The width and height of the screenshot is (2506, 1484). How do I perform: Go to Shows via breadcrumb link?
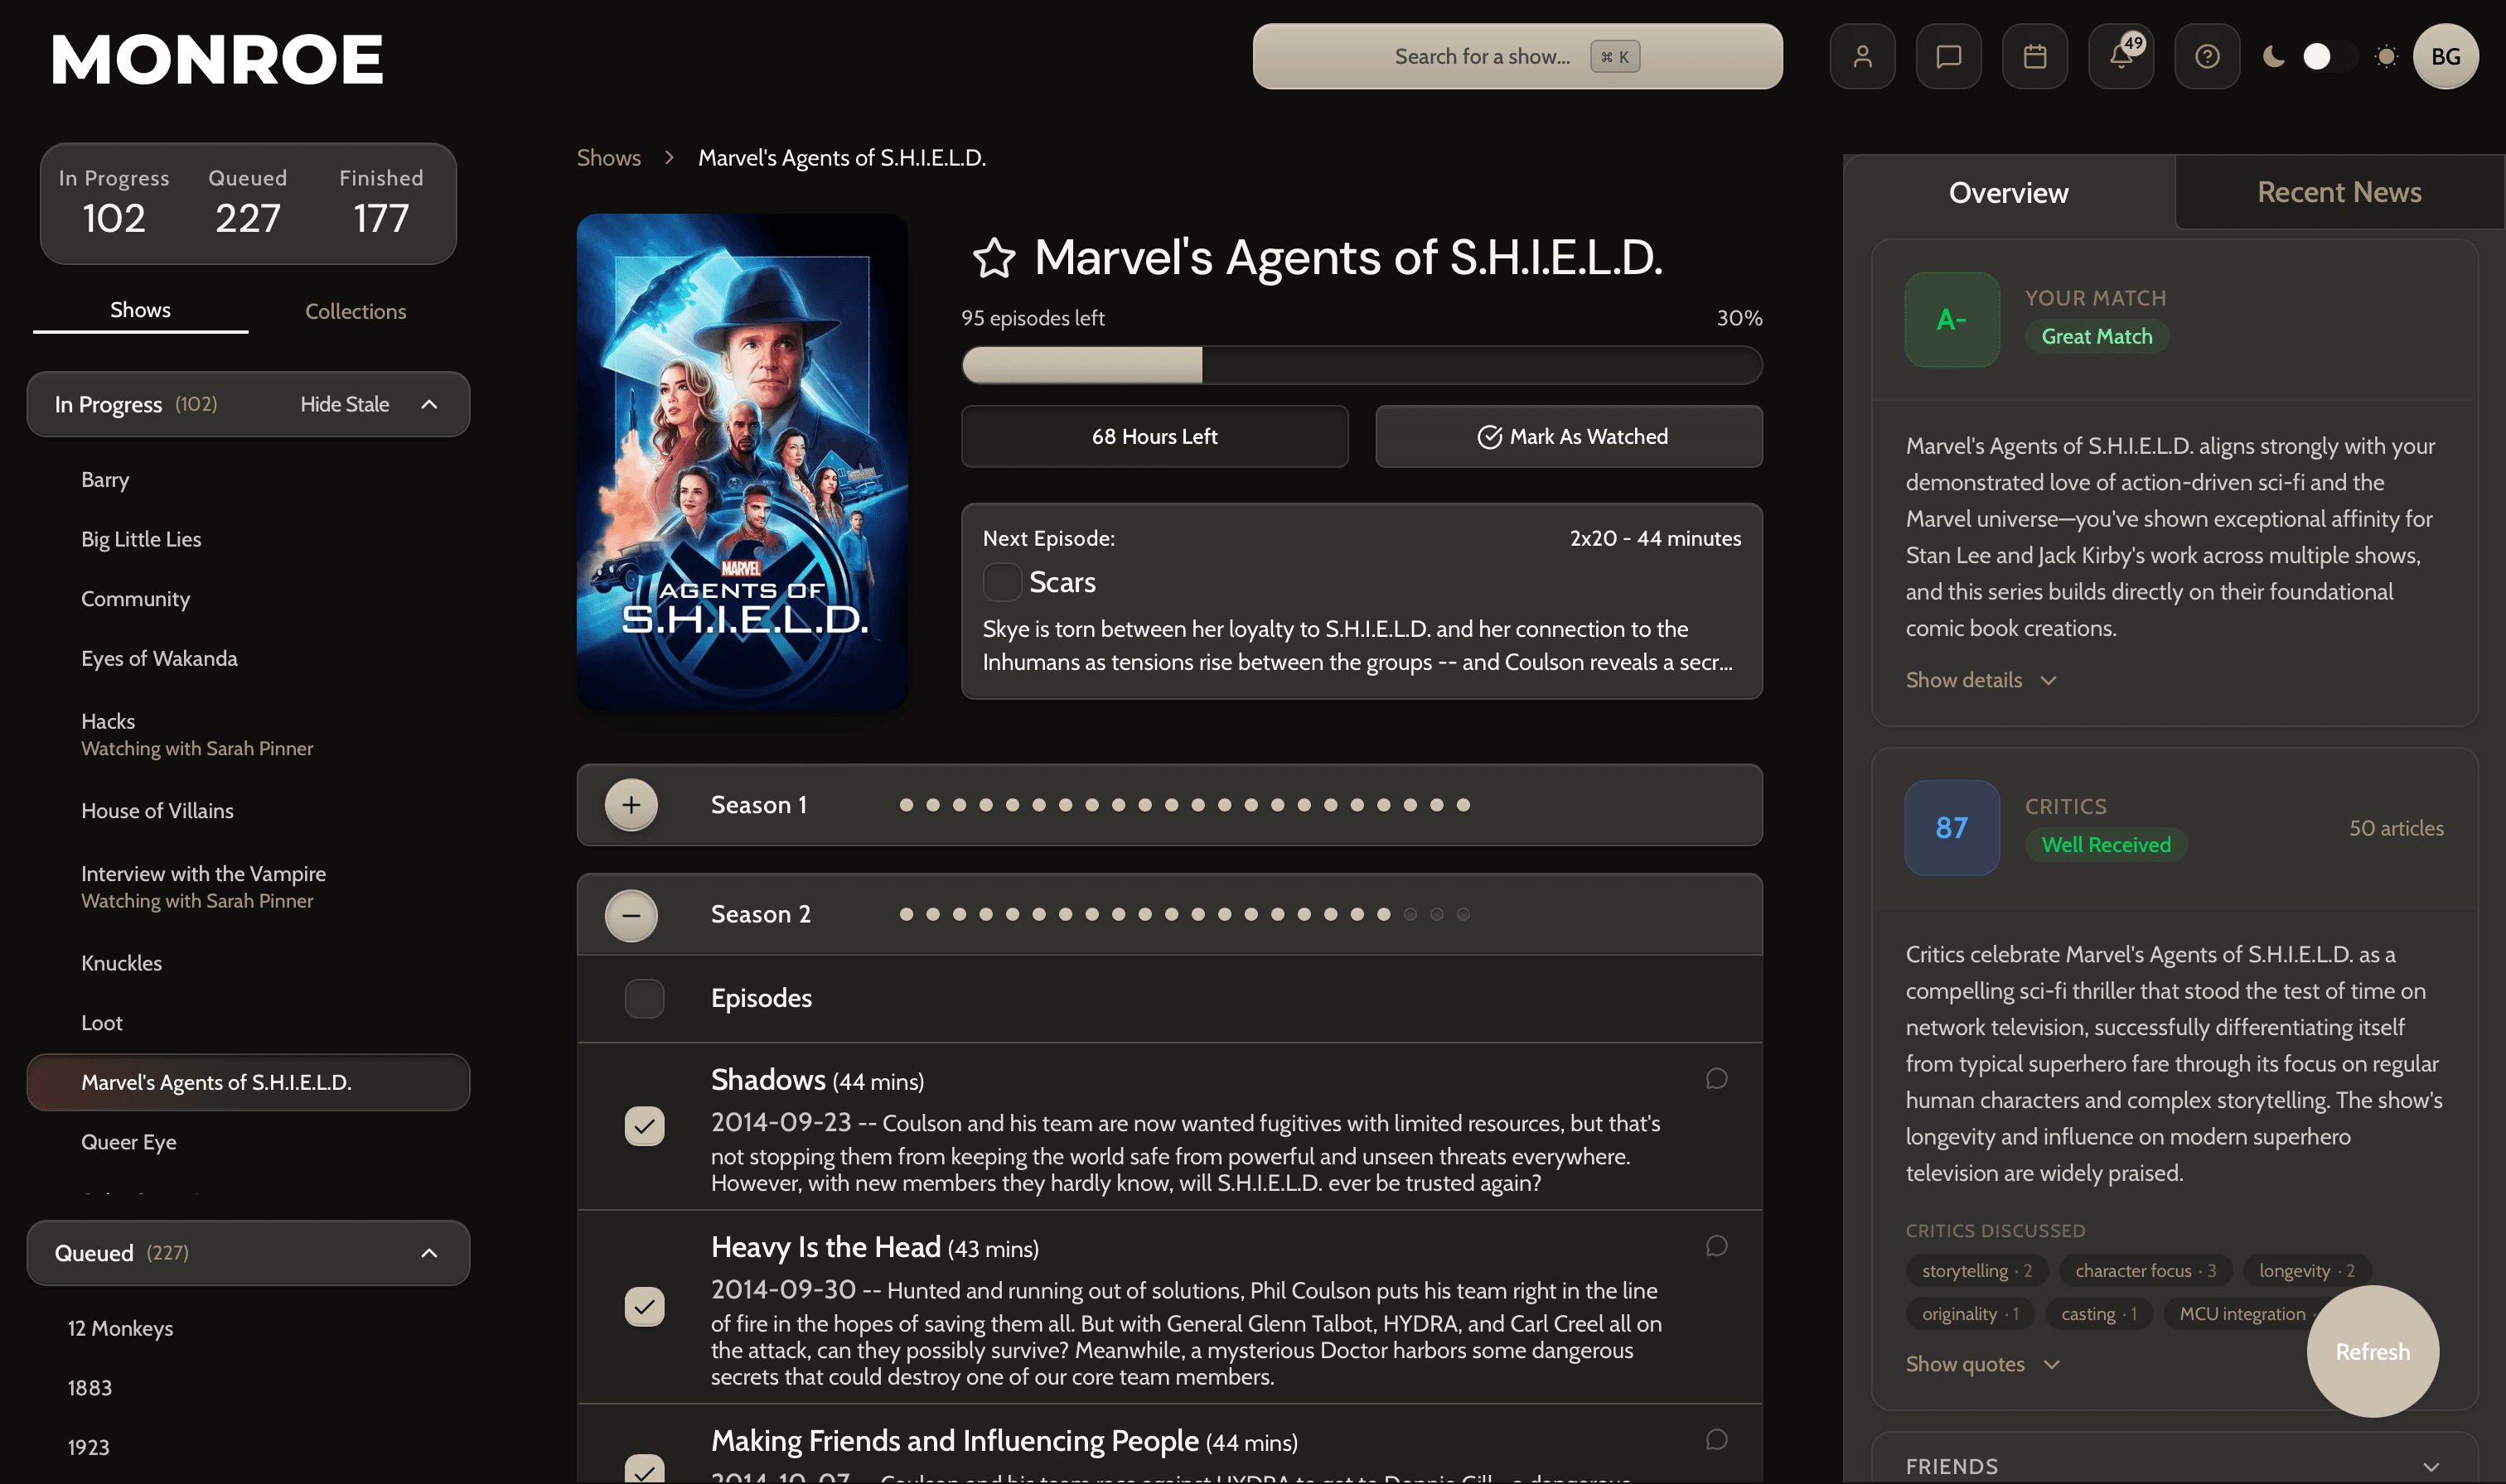(x=608, y=158)
